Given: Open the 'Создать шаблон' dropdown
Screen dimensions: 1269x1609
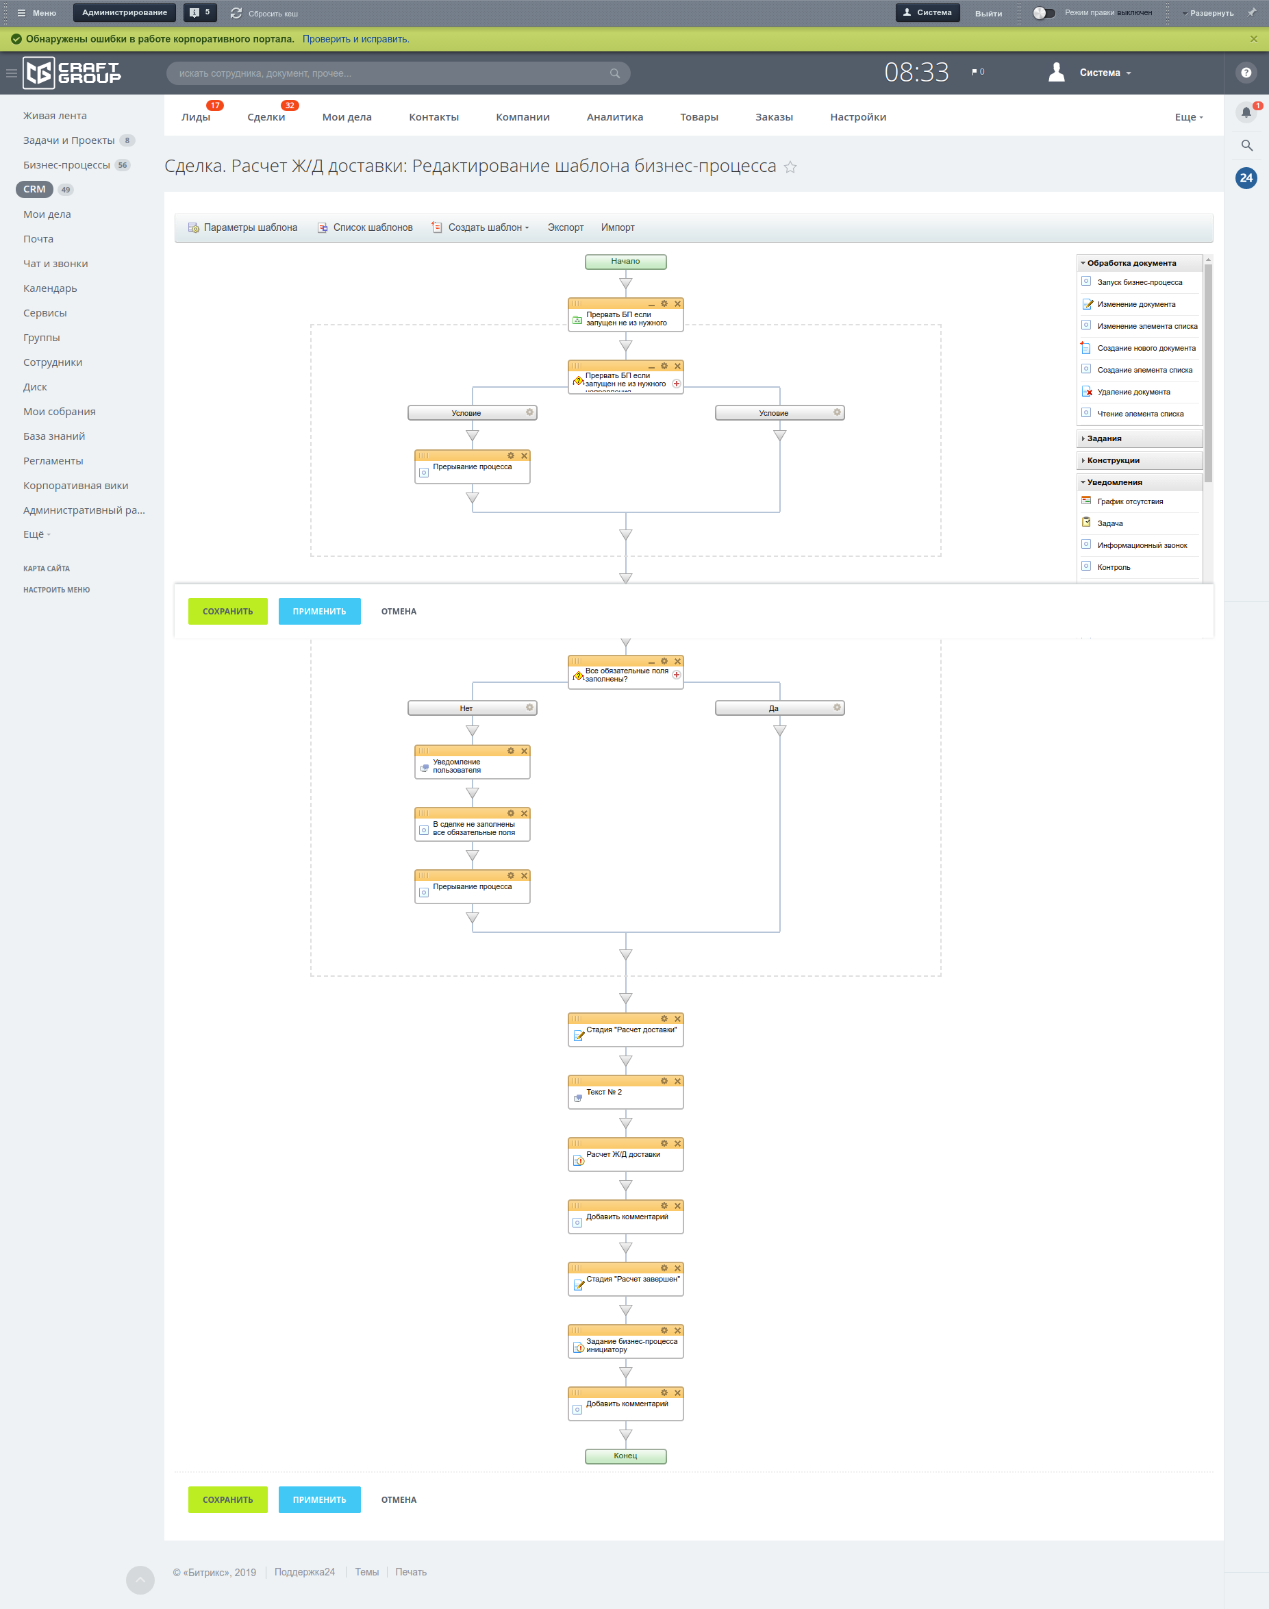Looking at the screenshot, I should (487, 227).
